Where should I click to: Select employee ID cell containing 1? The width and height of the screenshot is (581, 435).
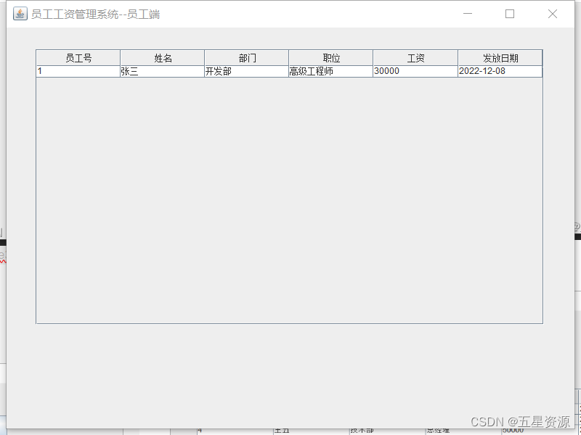click(x=78, y=71)
